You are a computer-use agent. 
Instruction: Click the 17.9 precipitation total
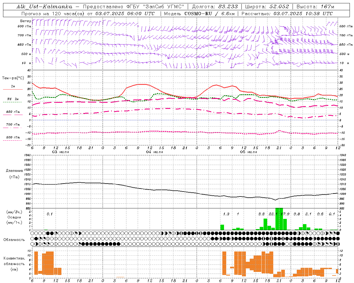tap(285, 214)
